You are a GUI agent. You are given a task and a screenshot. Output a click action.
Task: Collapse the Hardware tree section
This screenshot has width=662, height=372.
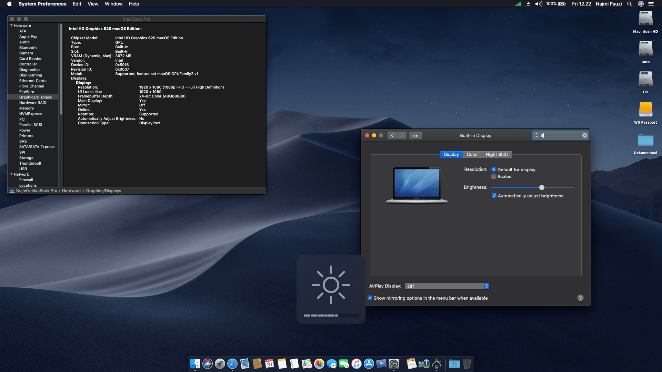11,25
